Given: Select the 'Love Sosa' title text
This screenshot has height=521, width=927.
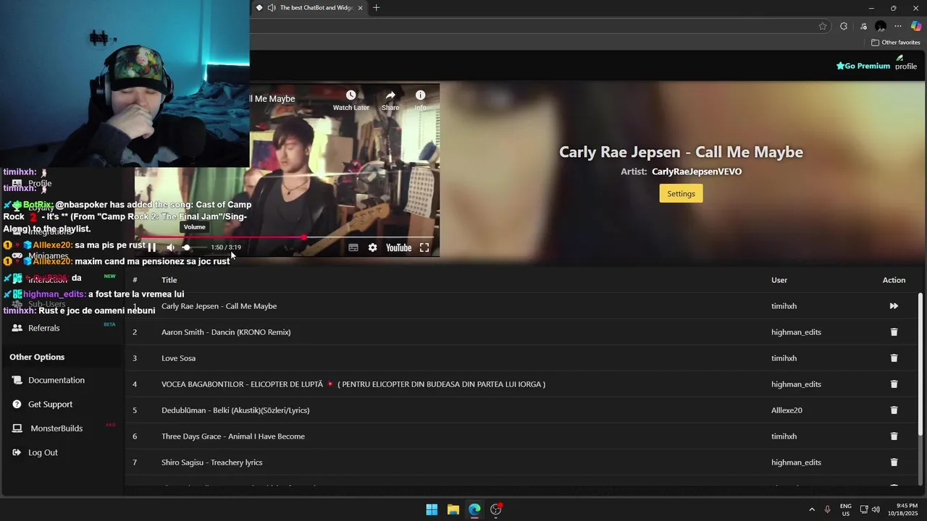Looking at the screenshot, I should [178, 358].
